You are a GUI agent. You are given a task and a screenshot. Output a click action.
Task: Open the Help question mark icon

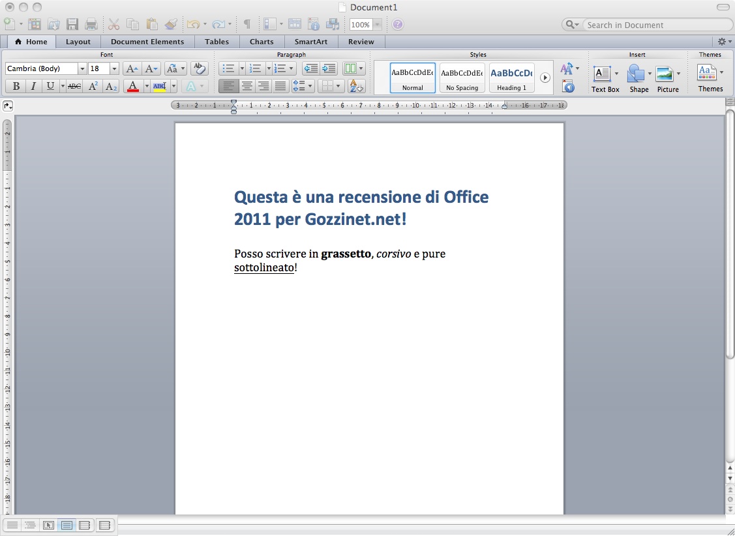tap(398, 24)
